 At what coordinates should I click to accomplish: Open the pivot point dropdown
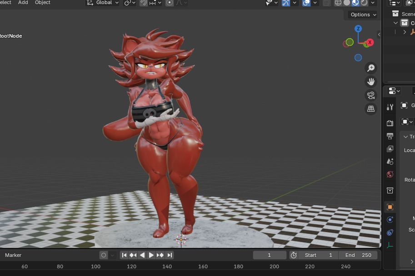click(x=130, y=3)
